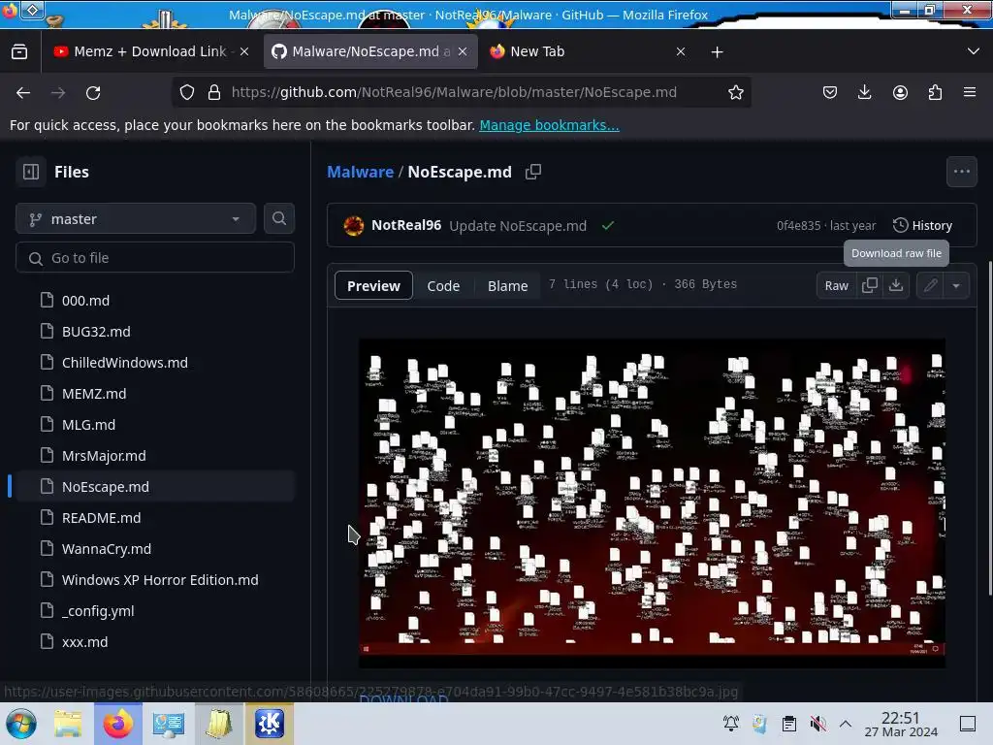Expand more edit options dropdown arrow
The width and height of the screenshot is (993, 745).
point(956,285)
